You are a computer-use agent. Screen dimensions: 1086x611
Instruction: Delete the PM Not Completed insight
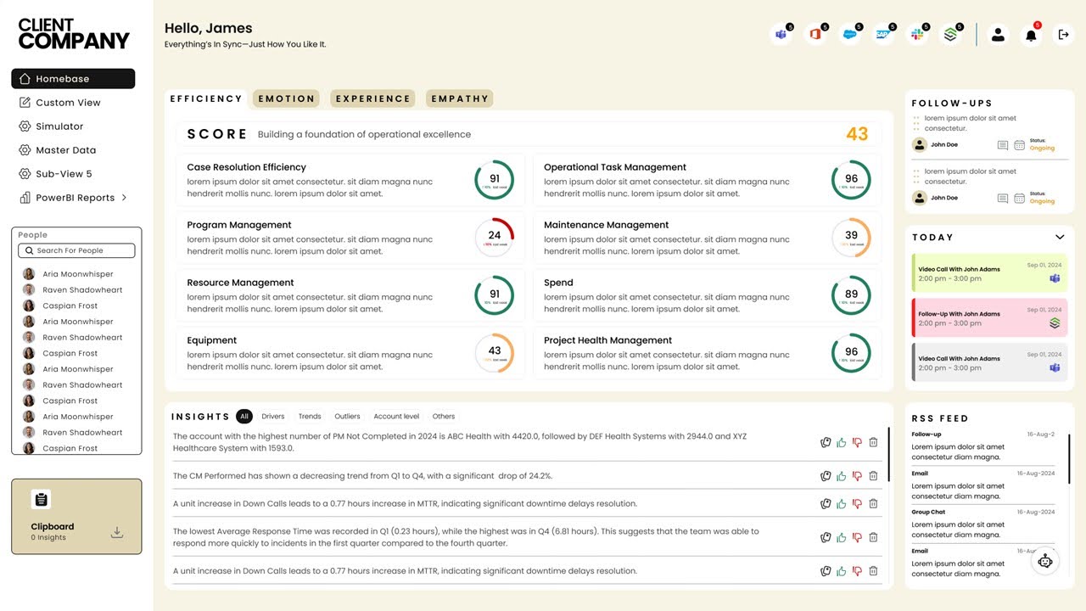[x=873, y=442]
